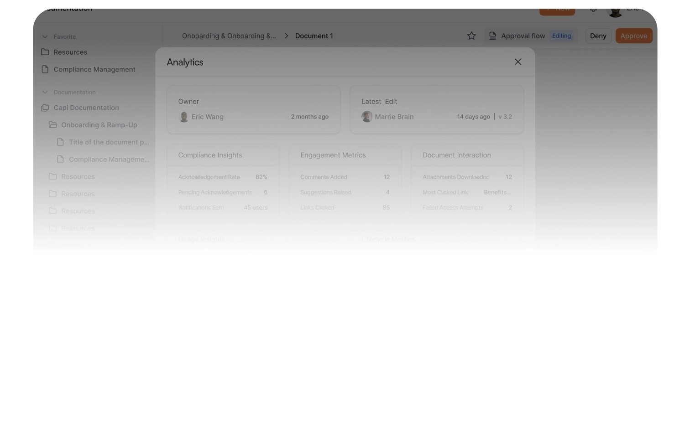Click the Onboarding & Ramp-Up open folder icon

(x=53, y=125)
